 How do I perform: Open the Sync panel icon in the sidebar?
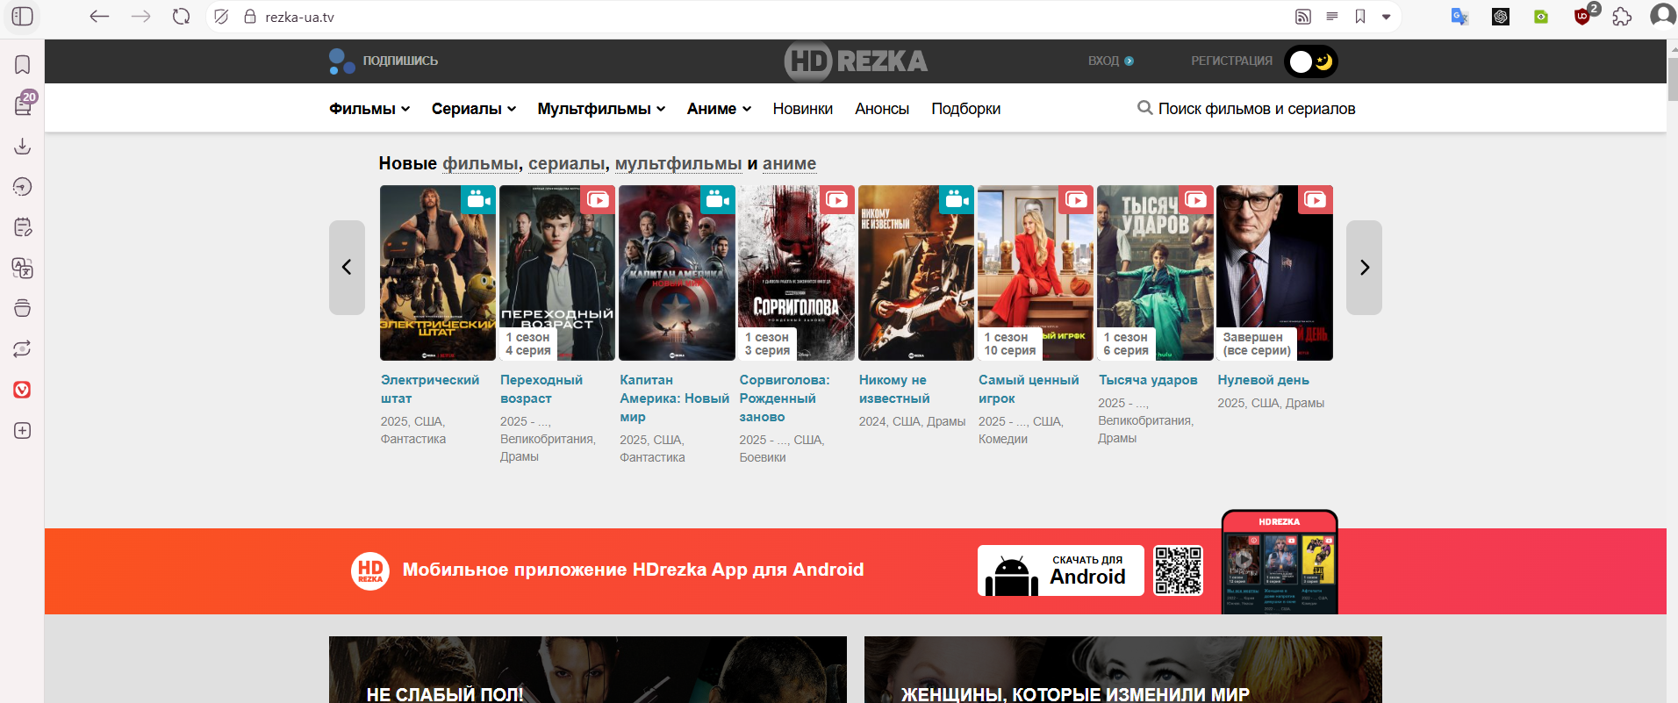click(23, 349)
